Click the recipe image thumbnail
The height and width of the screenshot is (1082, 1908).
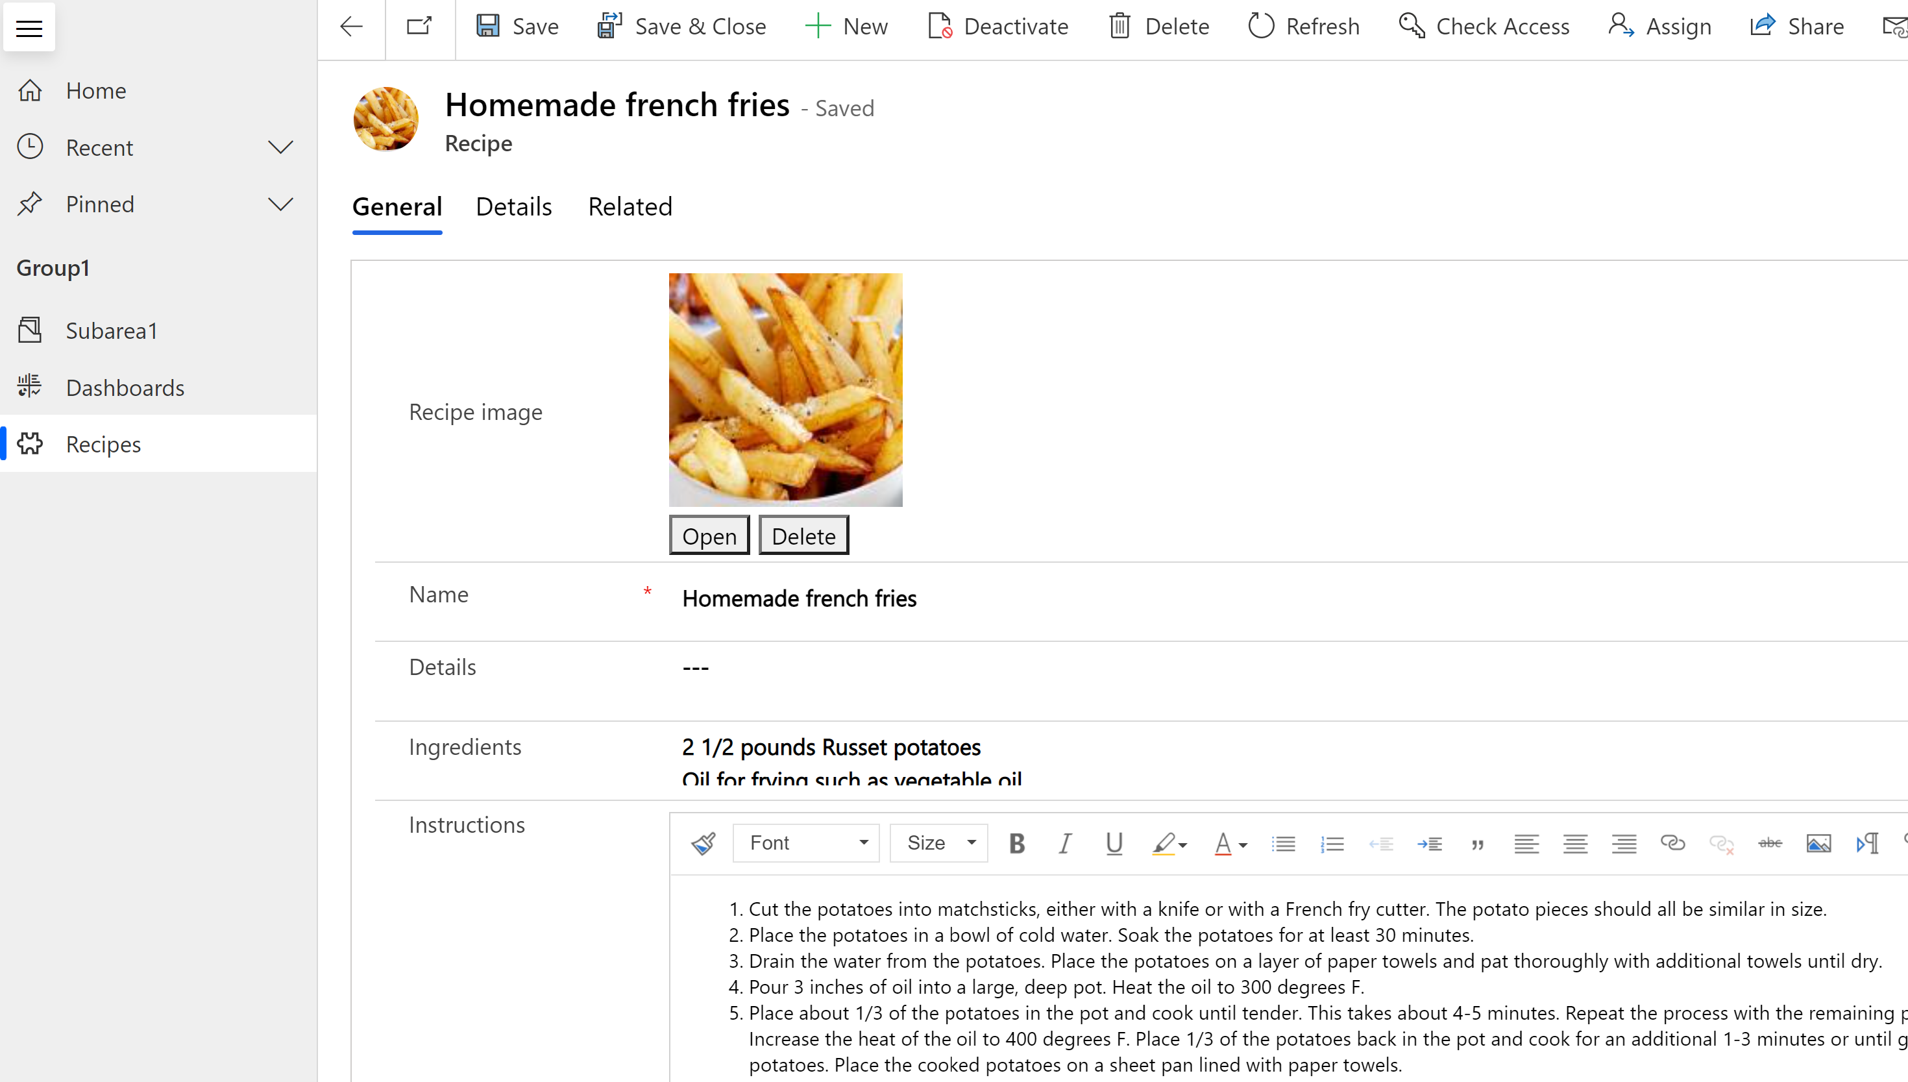click(785, 389)
